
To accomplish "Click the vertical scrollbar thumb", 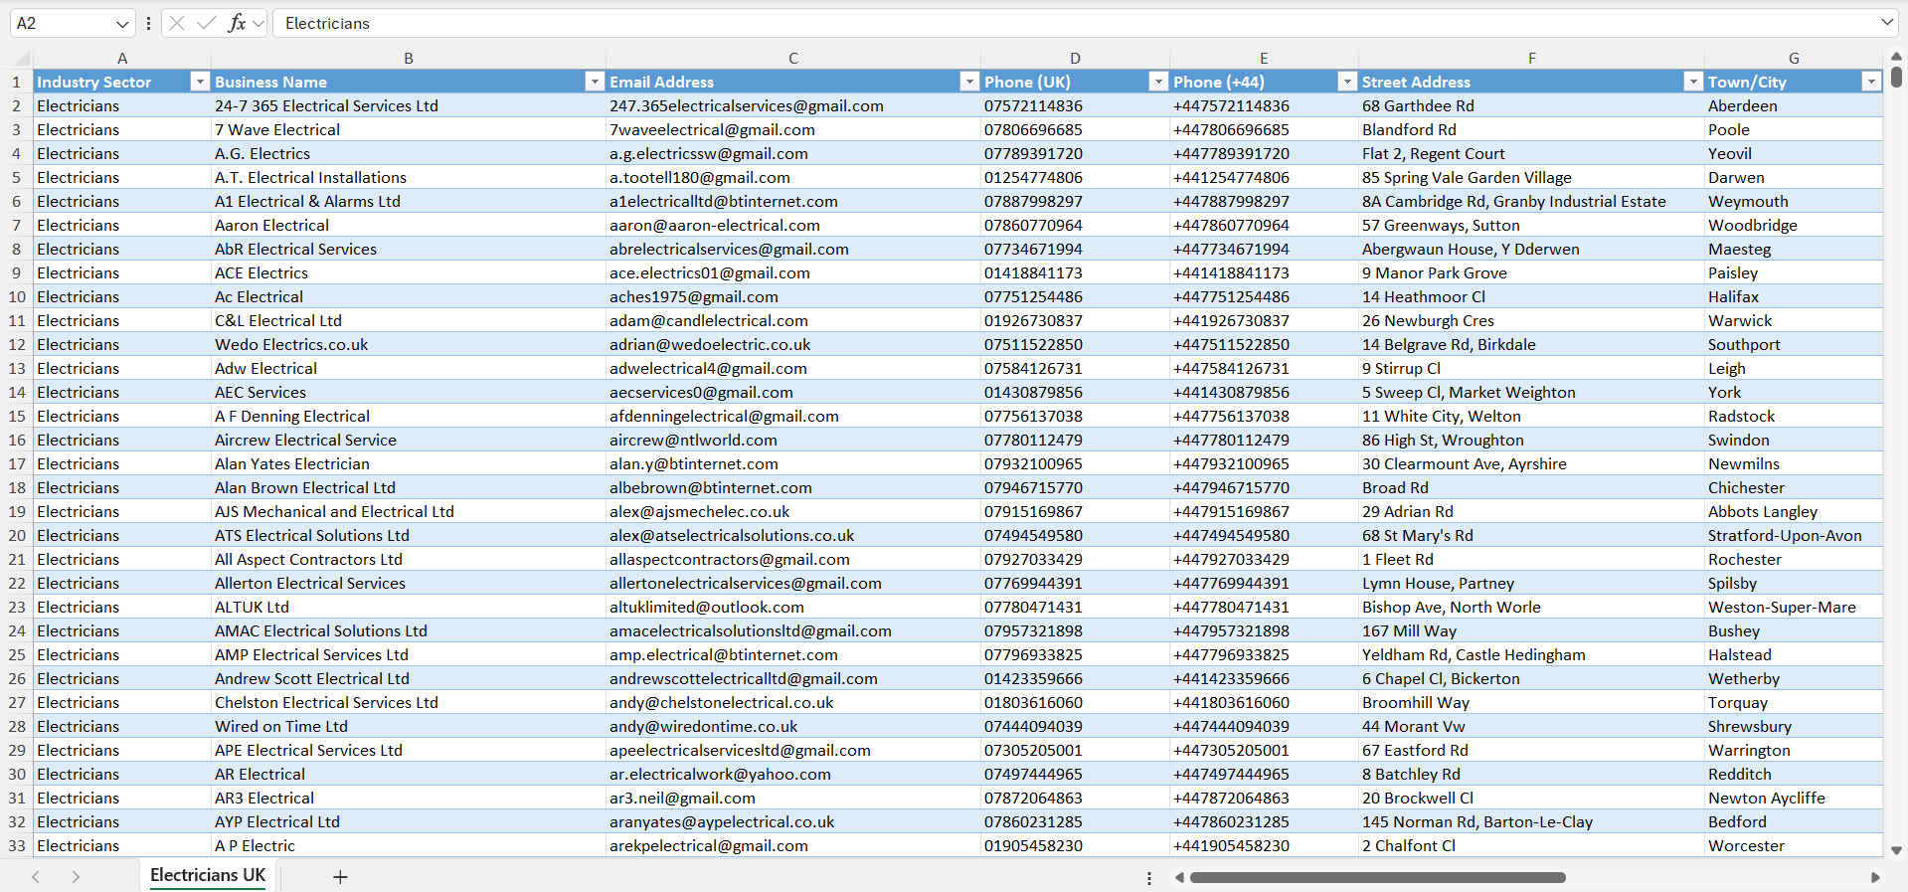I will 1896,76.
